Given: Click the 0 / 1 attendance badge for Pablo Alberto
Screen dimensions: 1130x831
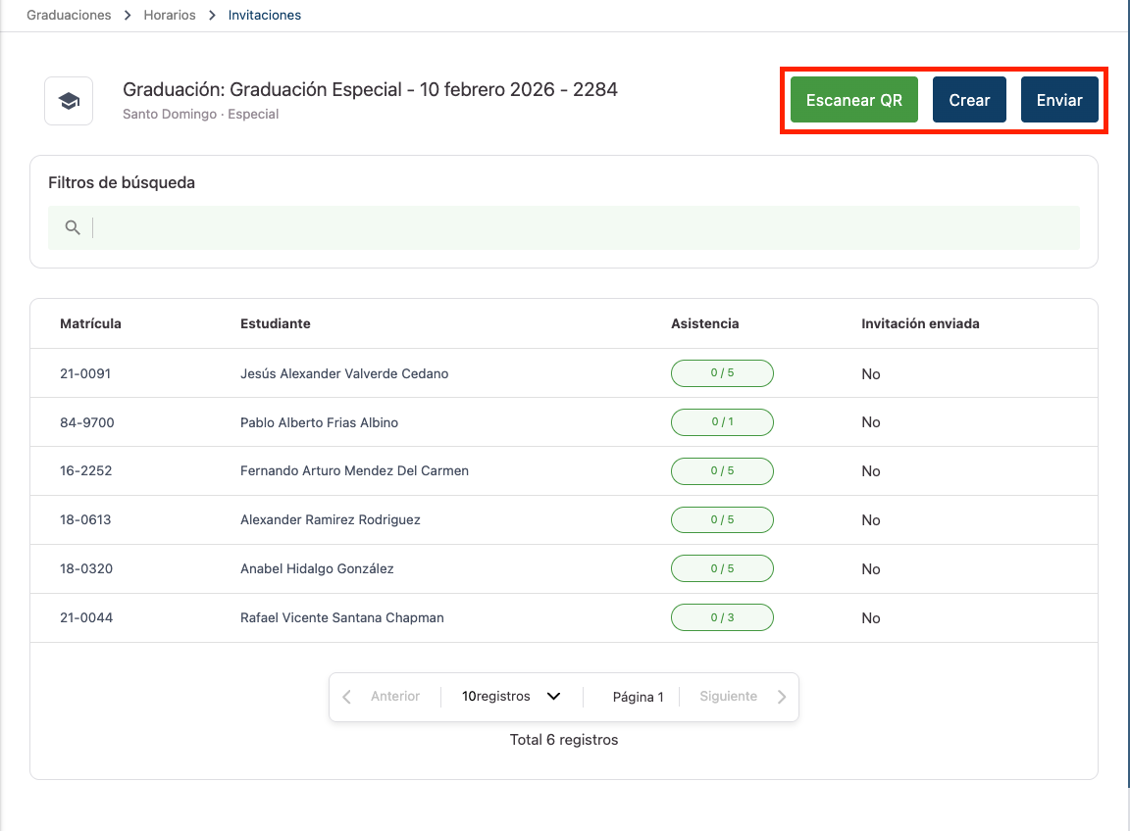Looking at the screenshot, I should pos(722,422).
